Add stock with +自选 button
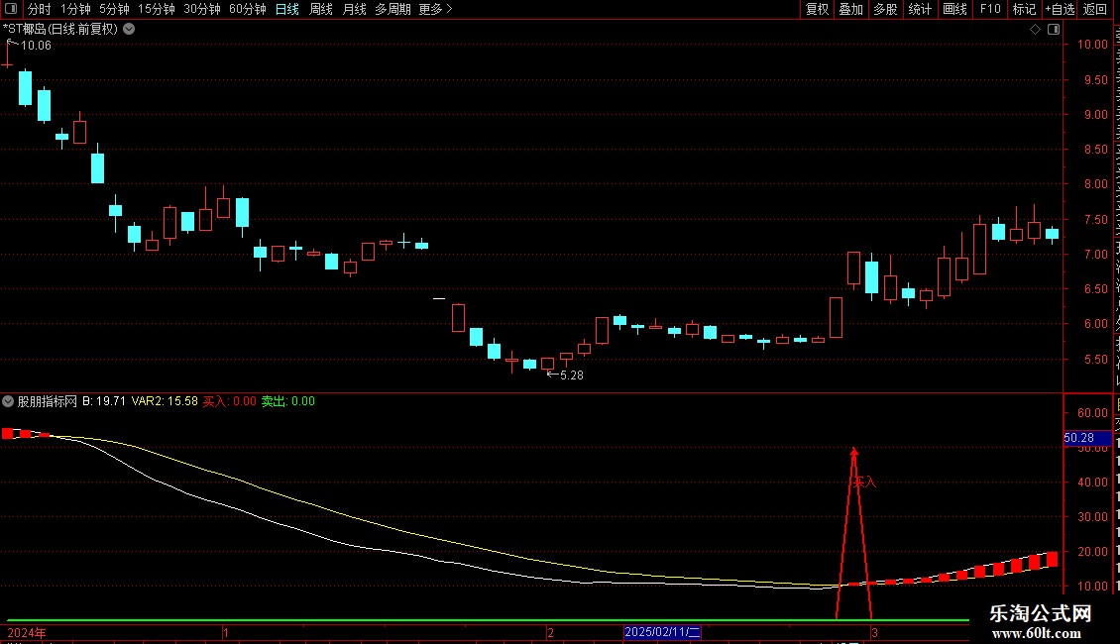 (1060, 9)
